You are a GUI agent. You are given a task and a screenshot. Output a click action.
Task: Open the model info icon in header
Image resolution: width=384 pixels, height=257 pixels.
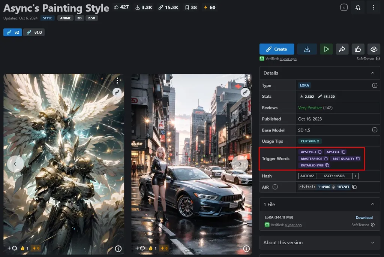pyautogui.click(x=344, y=7)
